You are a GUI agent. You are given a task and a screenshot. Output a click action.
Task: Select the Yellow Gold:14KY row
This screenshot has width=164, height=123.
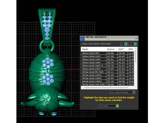tap(108, 59)
